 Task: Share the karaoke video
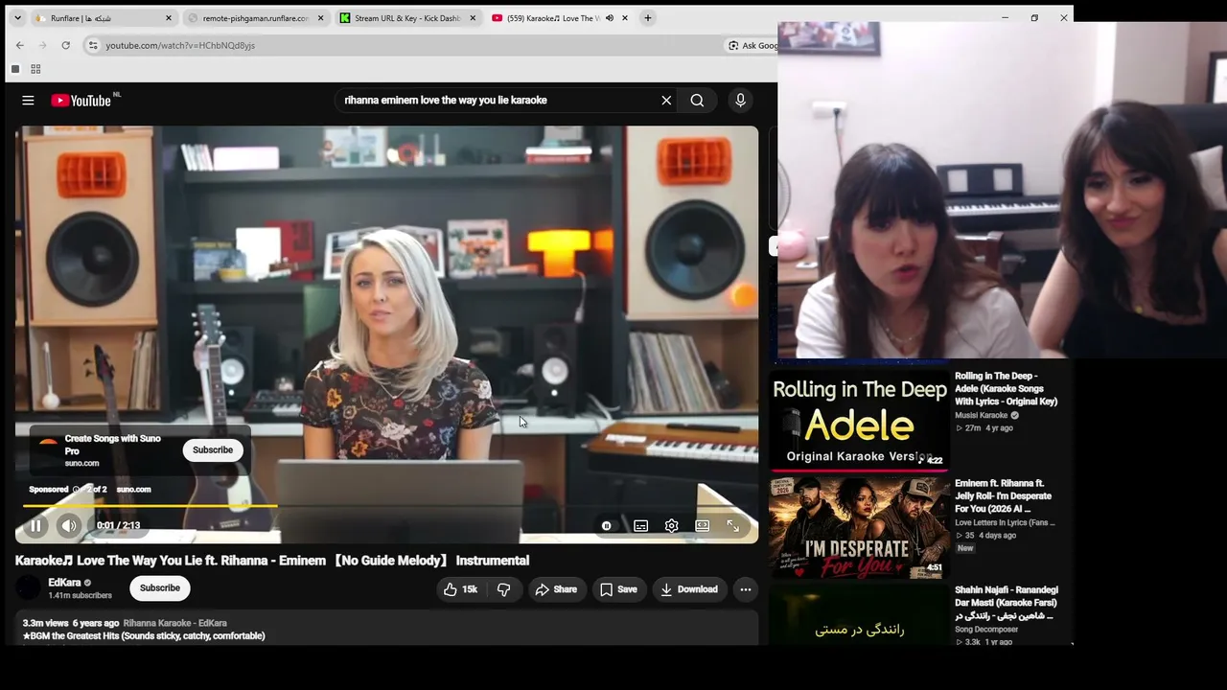point(556,589)
